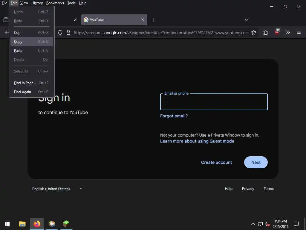Screen dimensions: 306x230
Task: Open the Firefox hamburger application menu
Action: [299, 32]
